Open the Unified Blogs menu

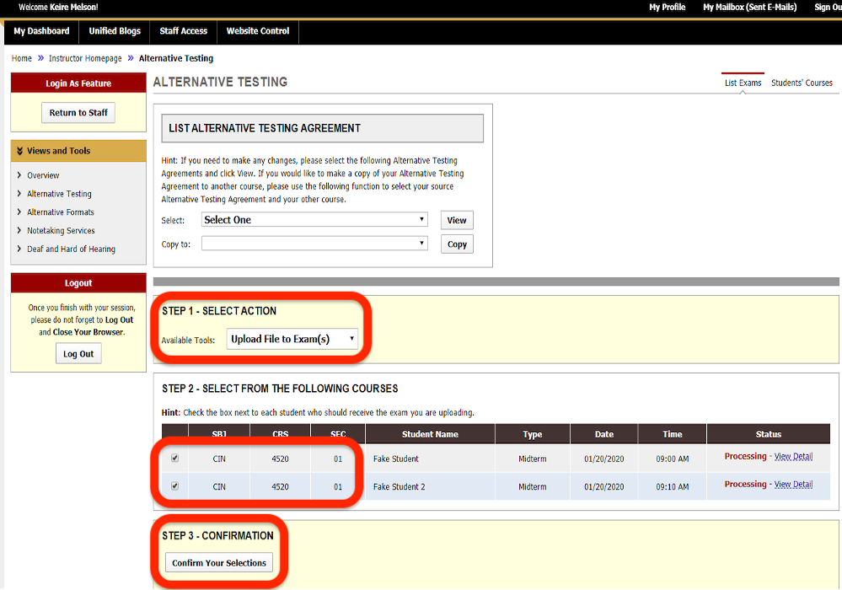tap(114, 31)
